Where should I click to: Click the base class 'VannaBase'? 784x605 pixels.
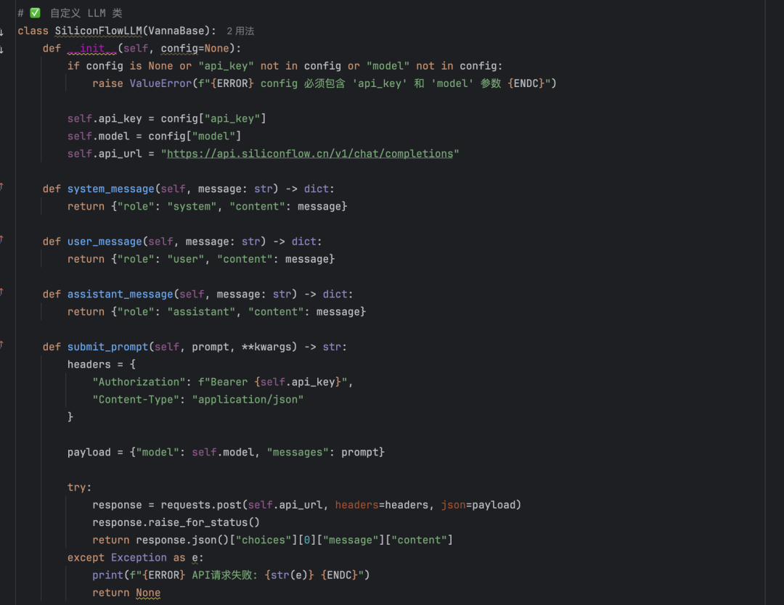176,31
